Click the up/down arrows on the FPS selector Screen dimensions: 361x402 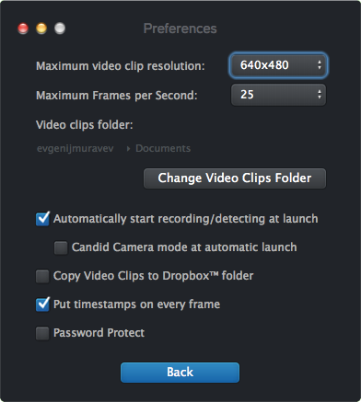coord(320,95)
